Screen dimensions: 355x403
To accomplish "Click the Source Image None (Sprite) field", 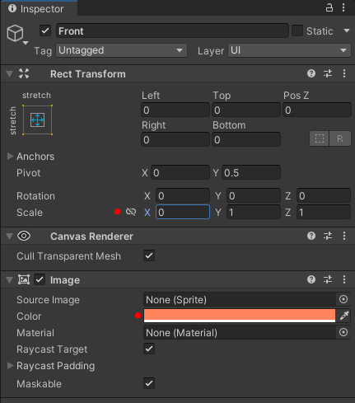I will click(x=240, y=299).
